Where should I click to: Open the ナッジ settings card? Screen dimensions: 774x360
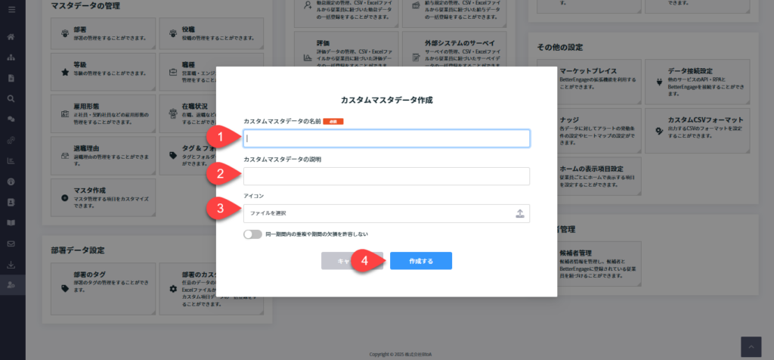(590, 131)
